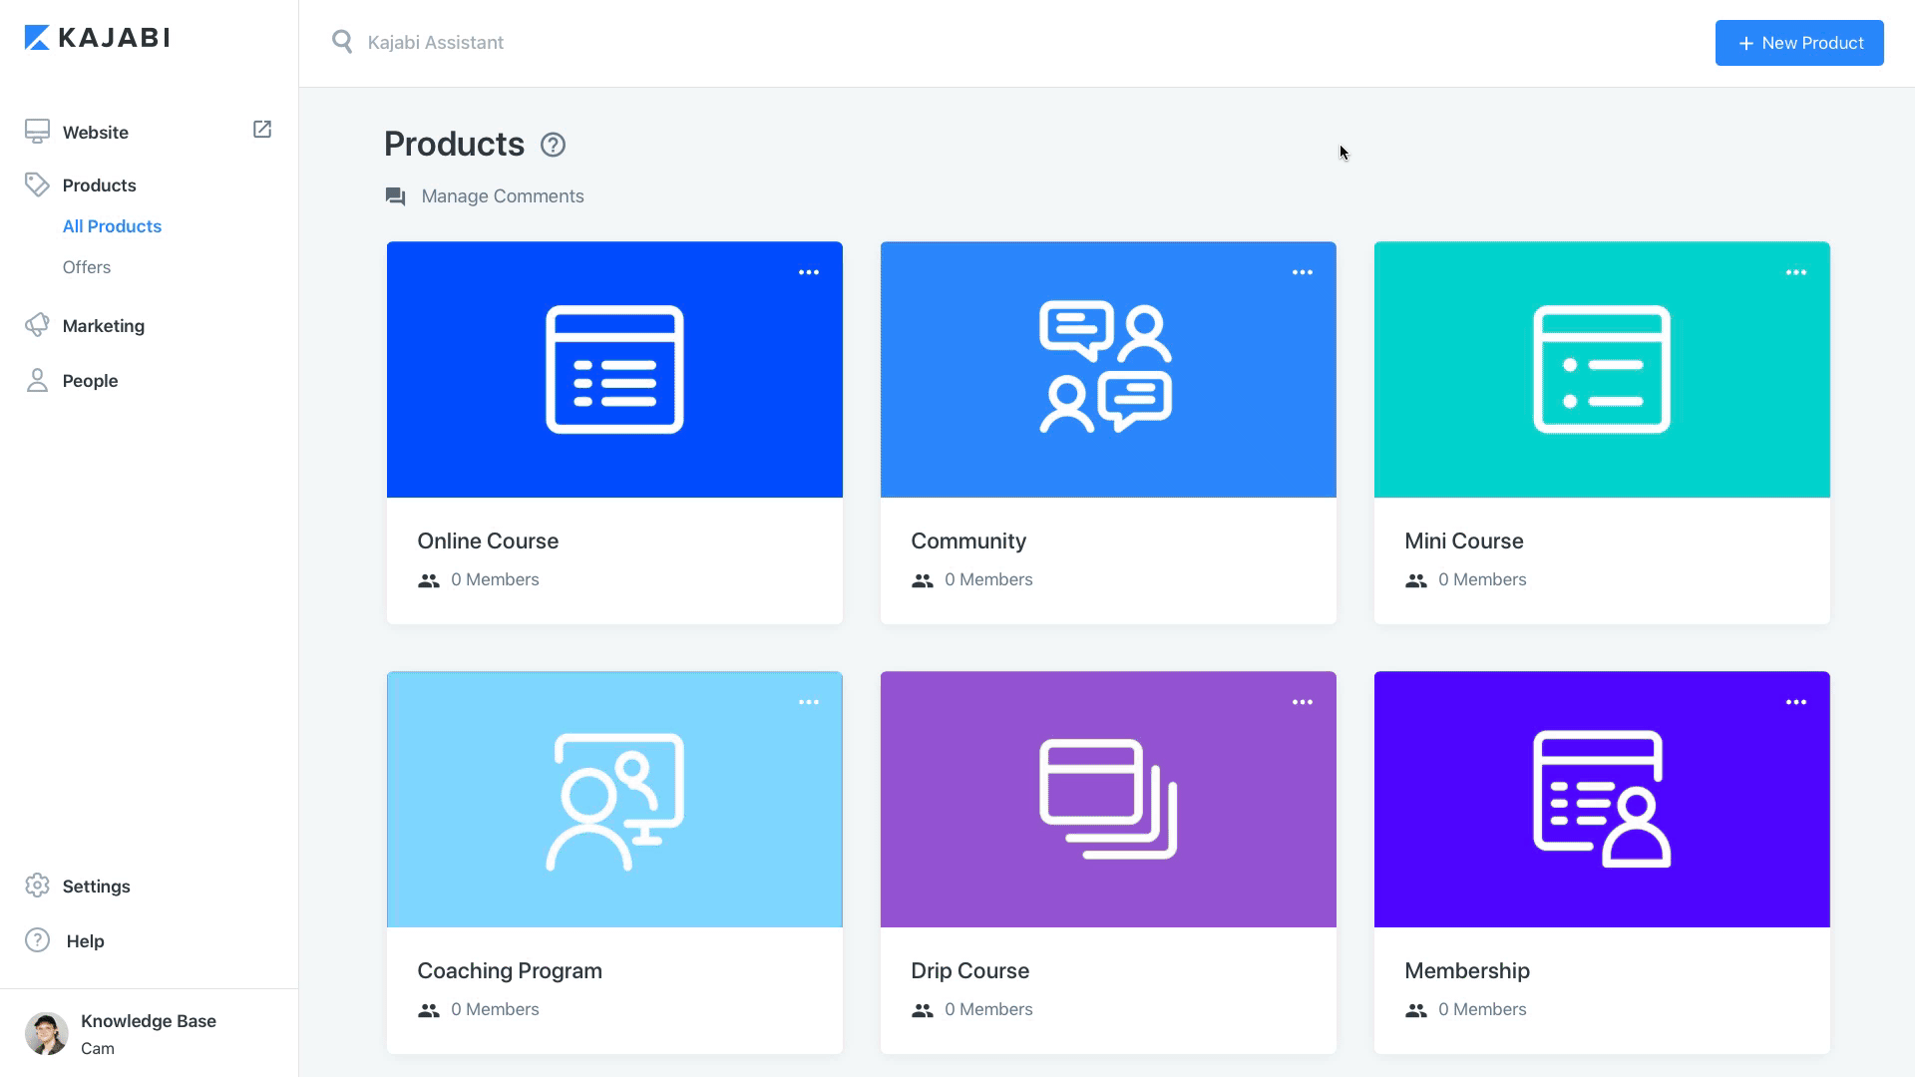Viewport: 1915px width, 1077px height.
Task: Open the Website section
Action: coord(96,133)
